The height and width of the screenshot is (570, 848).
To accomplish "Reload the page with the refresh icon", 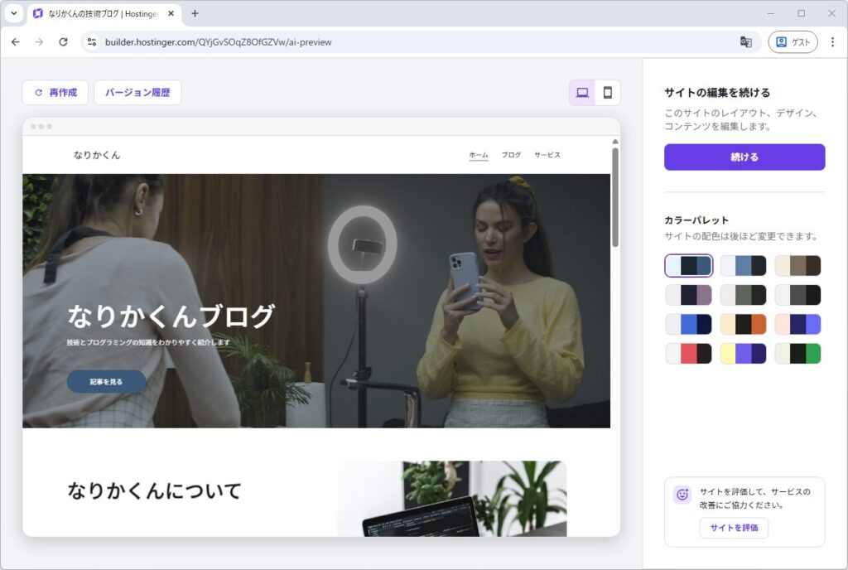I will 63,42.
